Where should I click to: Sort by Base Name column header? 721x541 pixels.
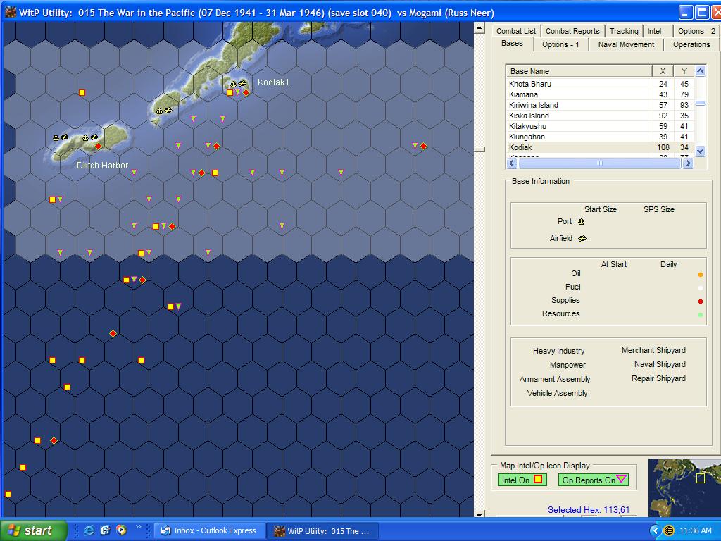(579, 71)
